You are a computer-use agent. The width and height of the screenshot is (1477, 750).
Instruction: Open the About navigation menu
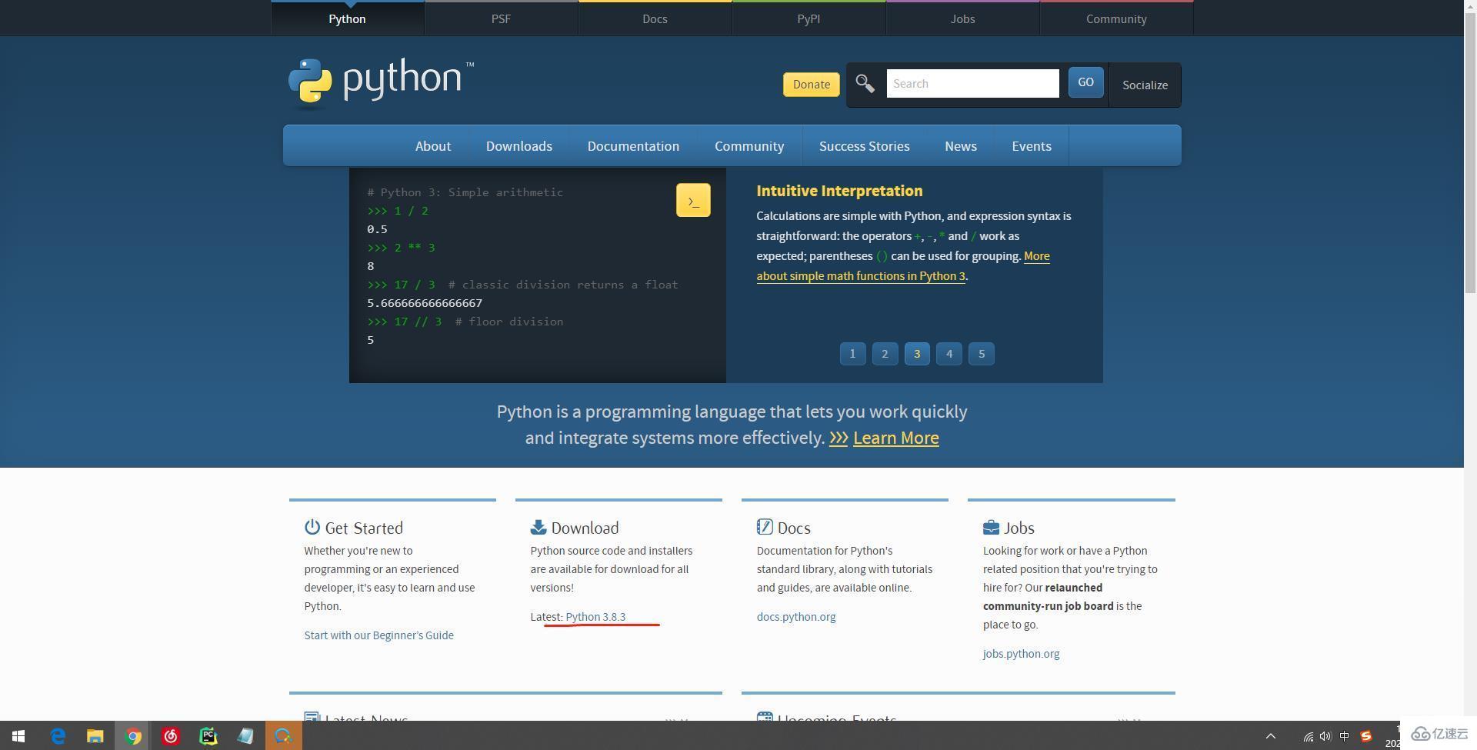click(x=433, y=145)
